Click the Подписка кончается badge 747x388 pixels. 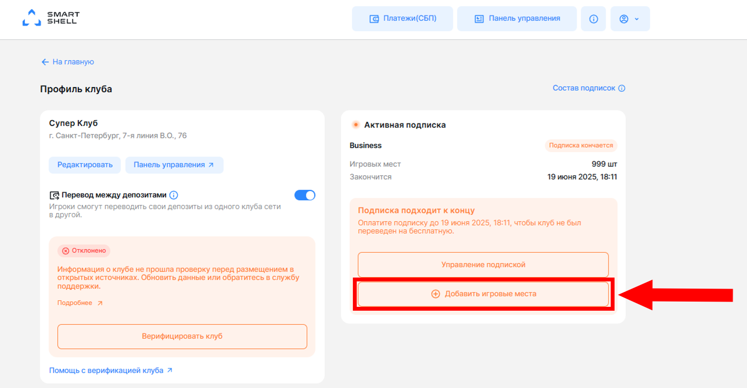coord(581,145)
